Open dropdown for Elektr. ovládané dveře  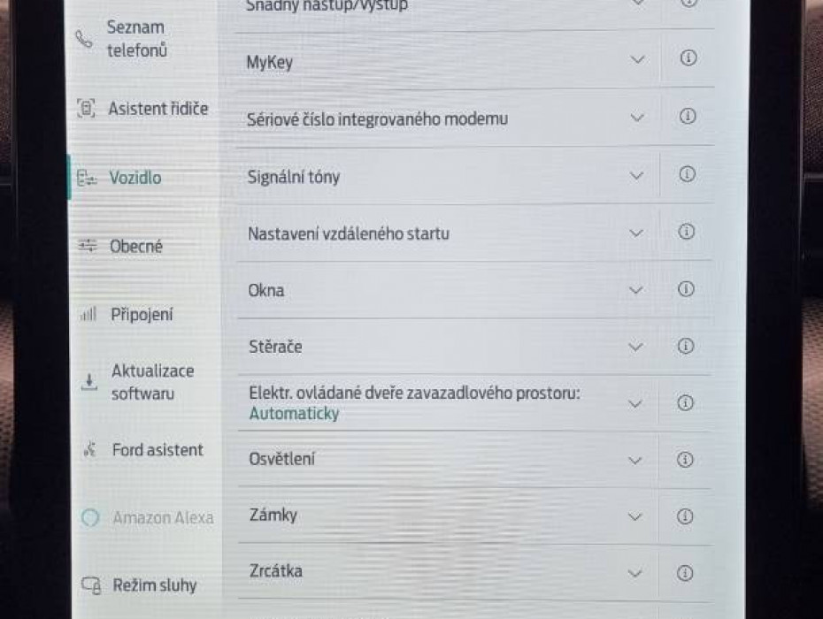(x=635, y=403)
